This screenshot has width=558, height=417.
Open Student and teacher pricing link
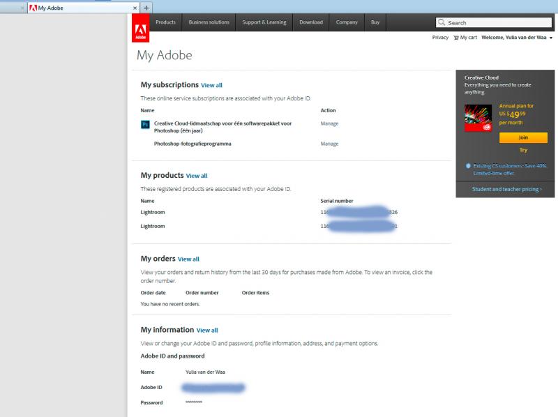(x=507, y=189)
